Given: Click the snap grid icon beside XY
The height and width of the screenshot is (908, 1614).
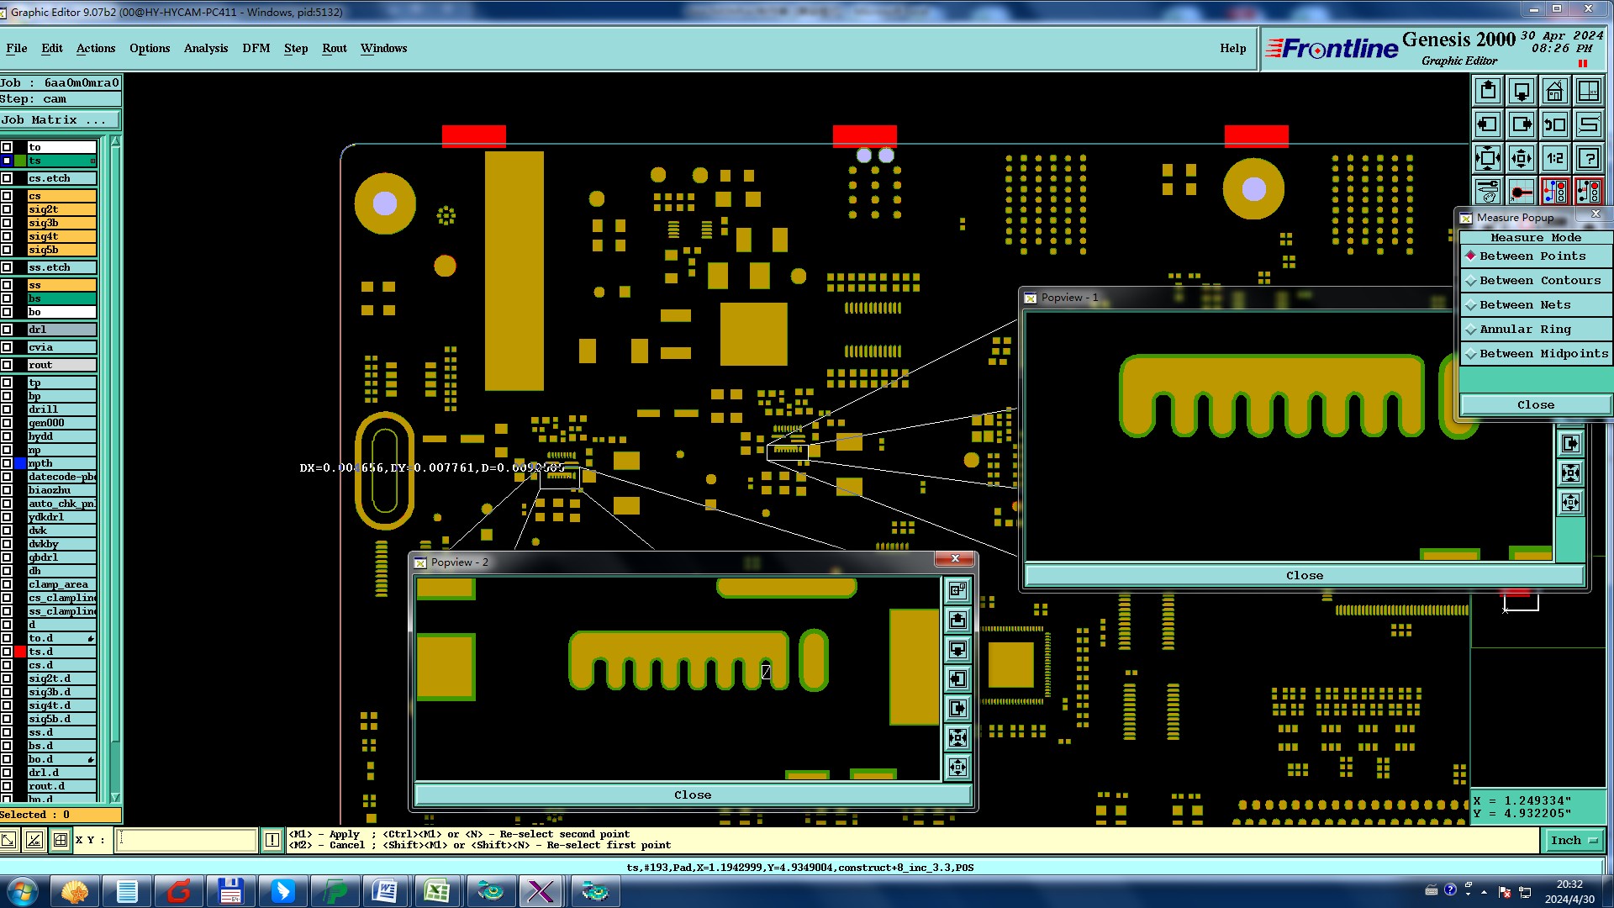Looking at the screenshot, I should (61, 840).
